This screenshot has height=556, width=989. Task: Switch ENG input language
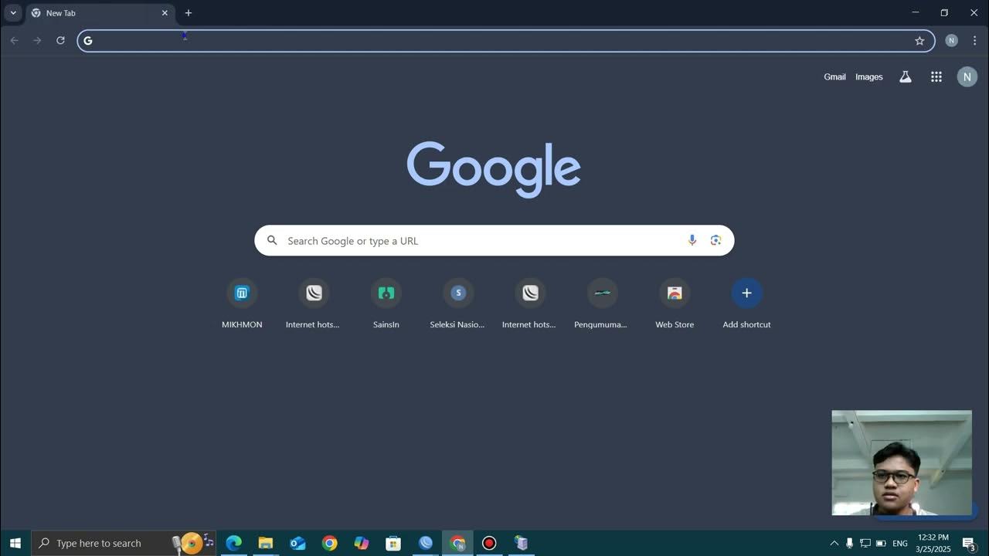point(900,543)
